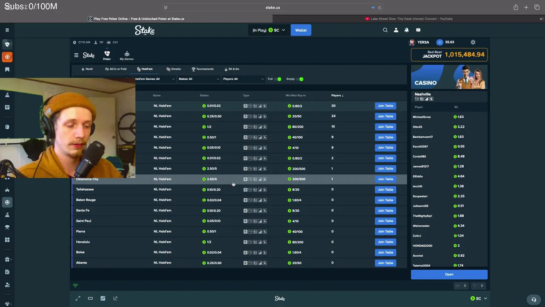545x307 pixels.
Task: Join the Tallahassee table
Action: [x=385, y=190]
